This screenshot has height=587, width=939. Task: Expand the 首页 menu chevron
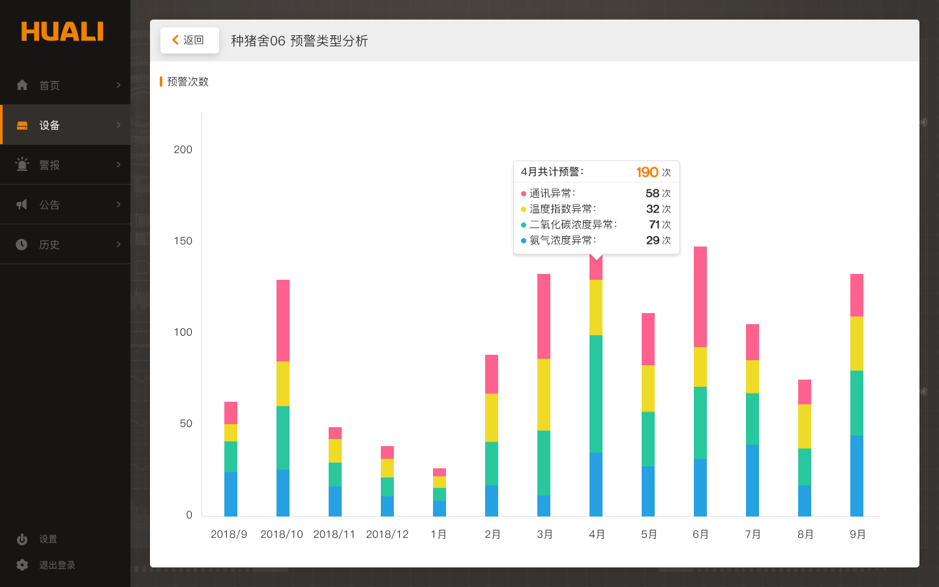(118, 85)
